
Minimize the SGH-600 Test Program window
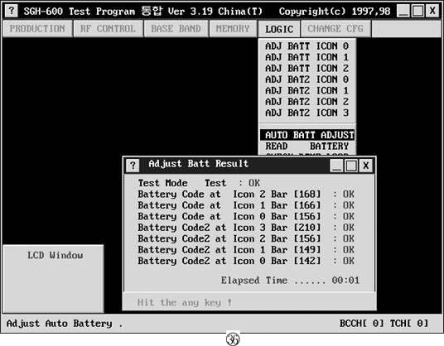point(403,11)
